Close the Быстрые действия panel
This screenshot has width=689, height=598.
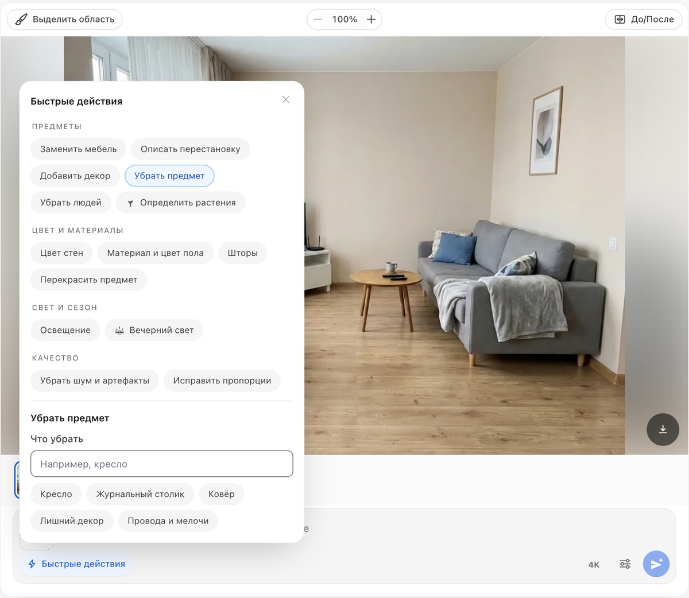286,100
